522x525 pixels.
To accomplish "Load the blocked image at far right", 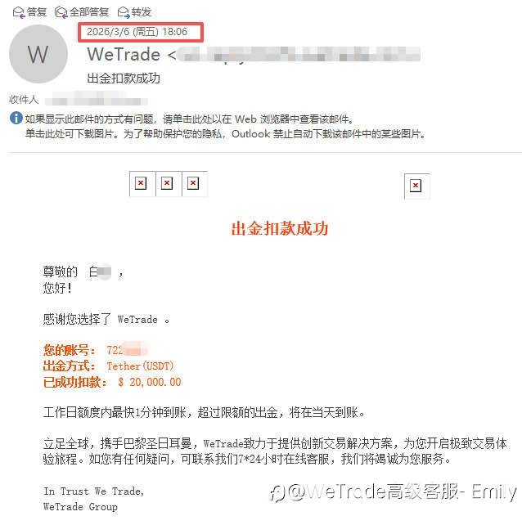I will (x=416, y=186).
